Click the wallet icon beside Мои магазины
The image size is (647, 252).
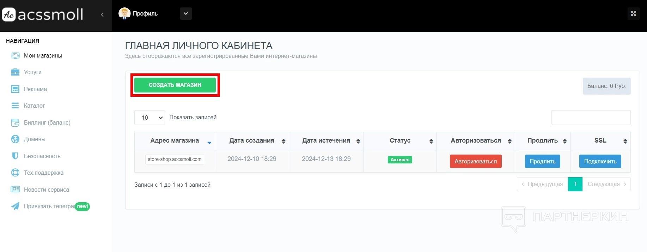coord(15,56)
